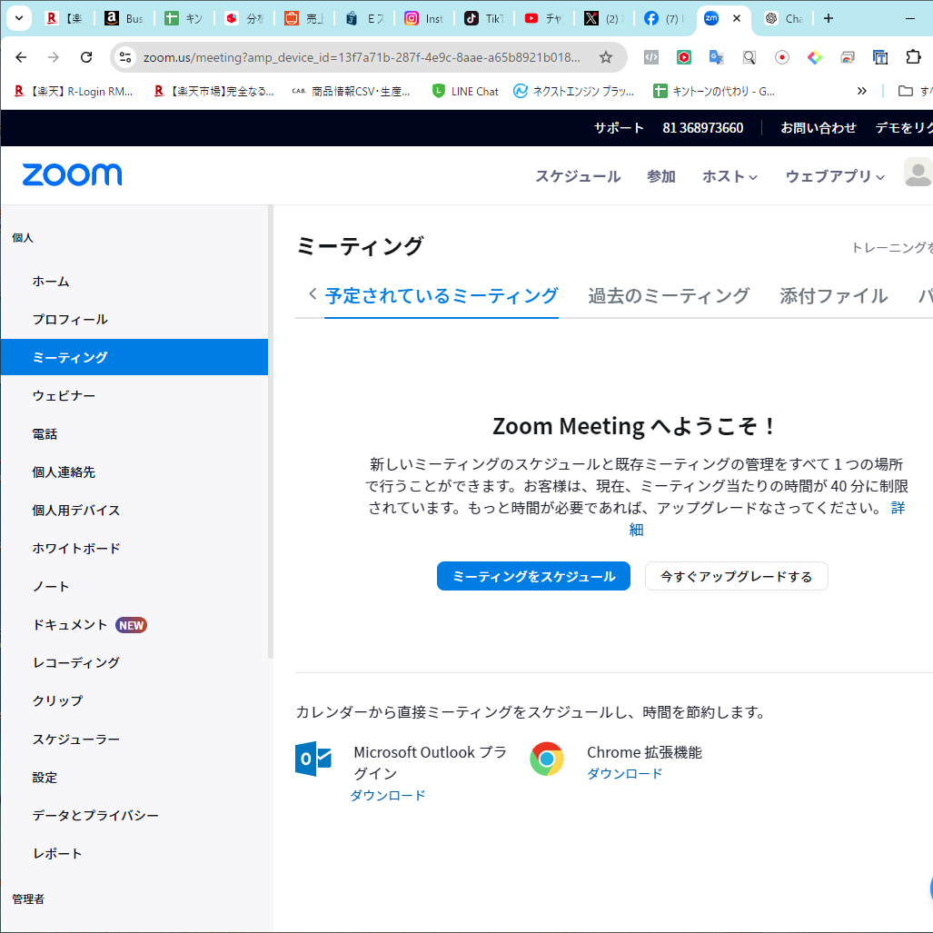Switch to the TikTok tab
The image size is (933, 933).
(x=483, y=18)
